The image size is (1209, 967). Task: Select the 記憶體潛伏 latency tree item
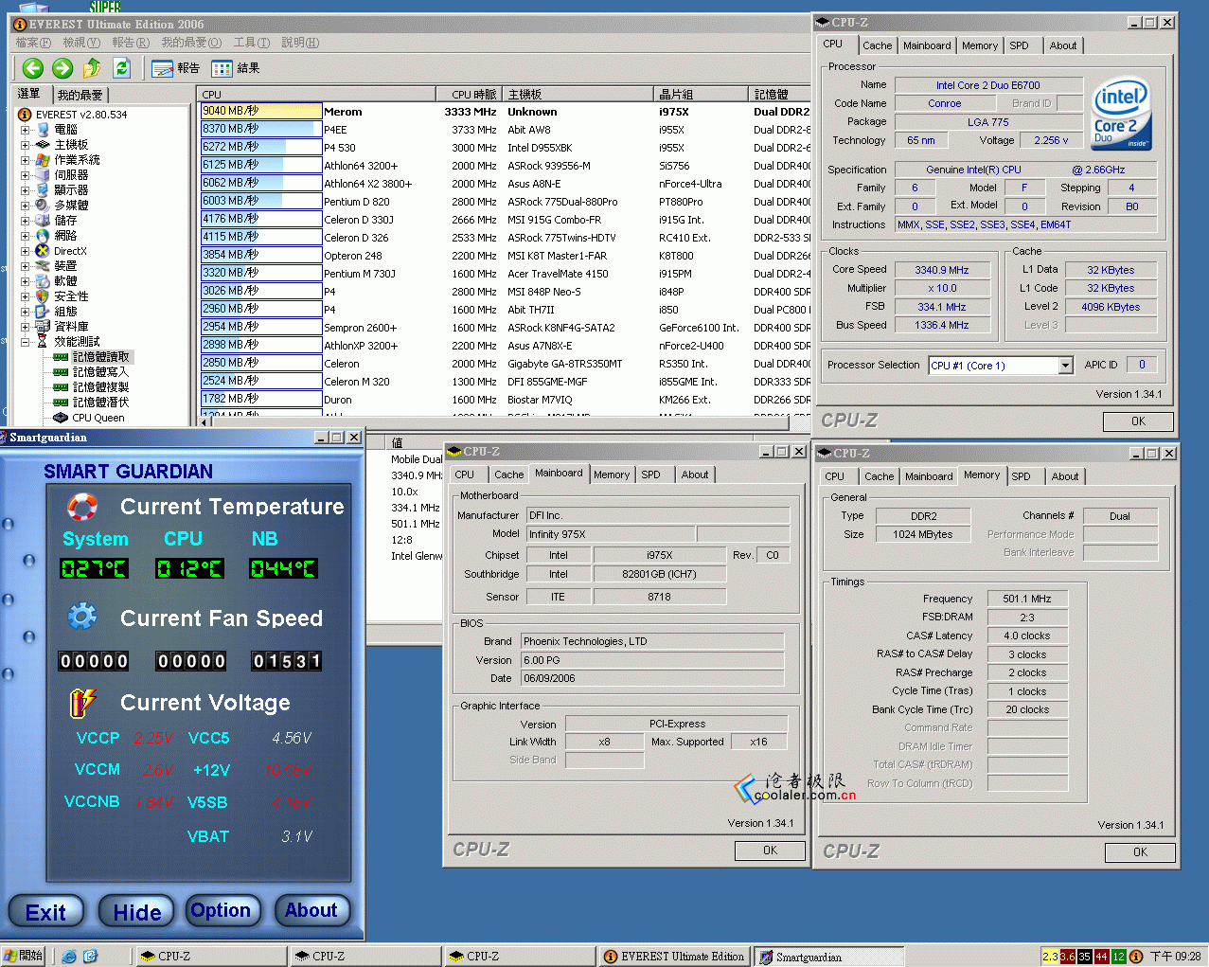click(100, 403)
